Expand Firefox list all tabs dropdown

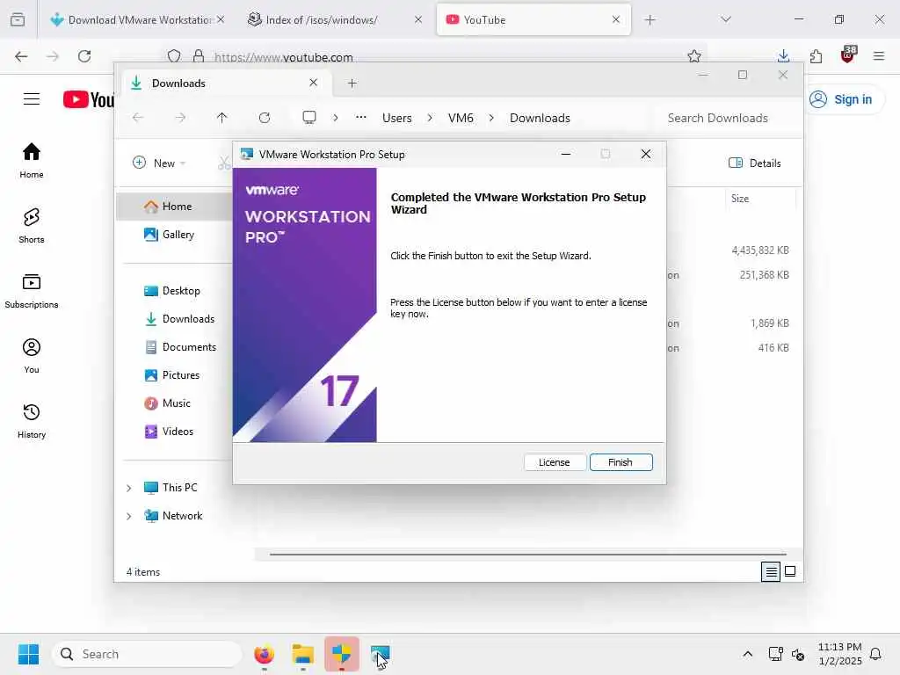[x=725, y=19]
